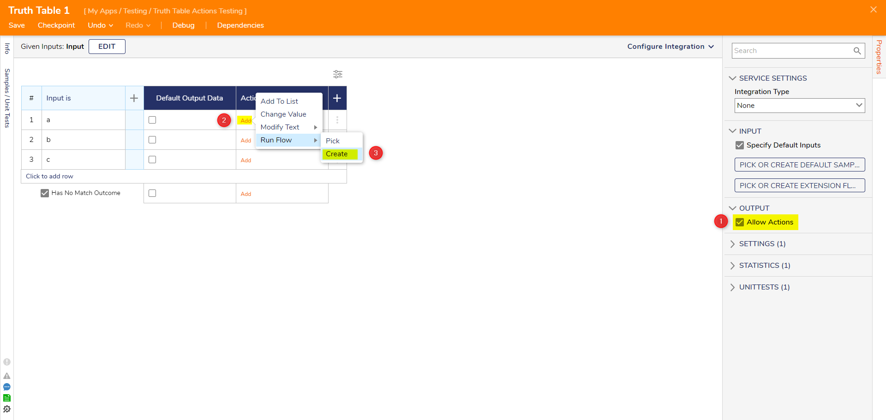Choose Change Value from action menu
Screen dimensions: 886x420
click(x=289, y=114)
